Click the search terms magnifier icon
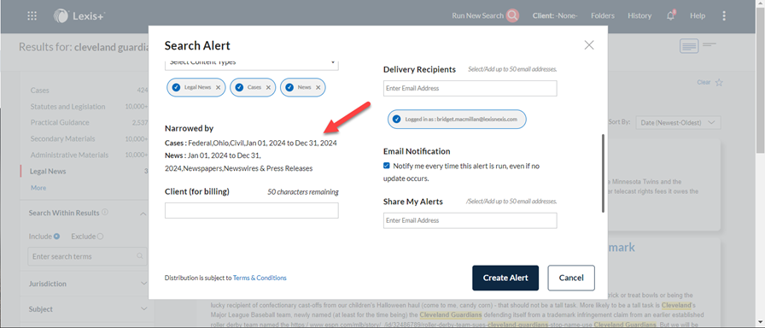The width and height of the screenshot is (765, 328). tap(140, 256)
